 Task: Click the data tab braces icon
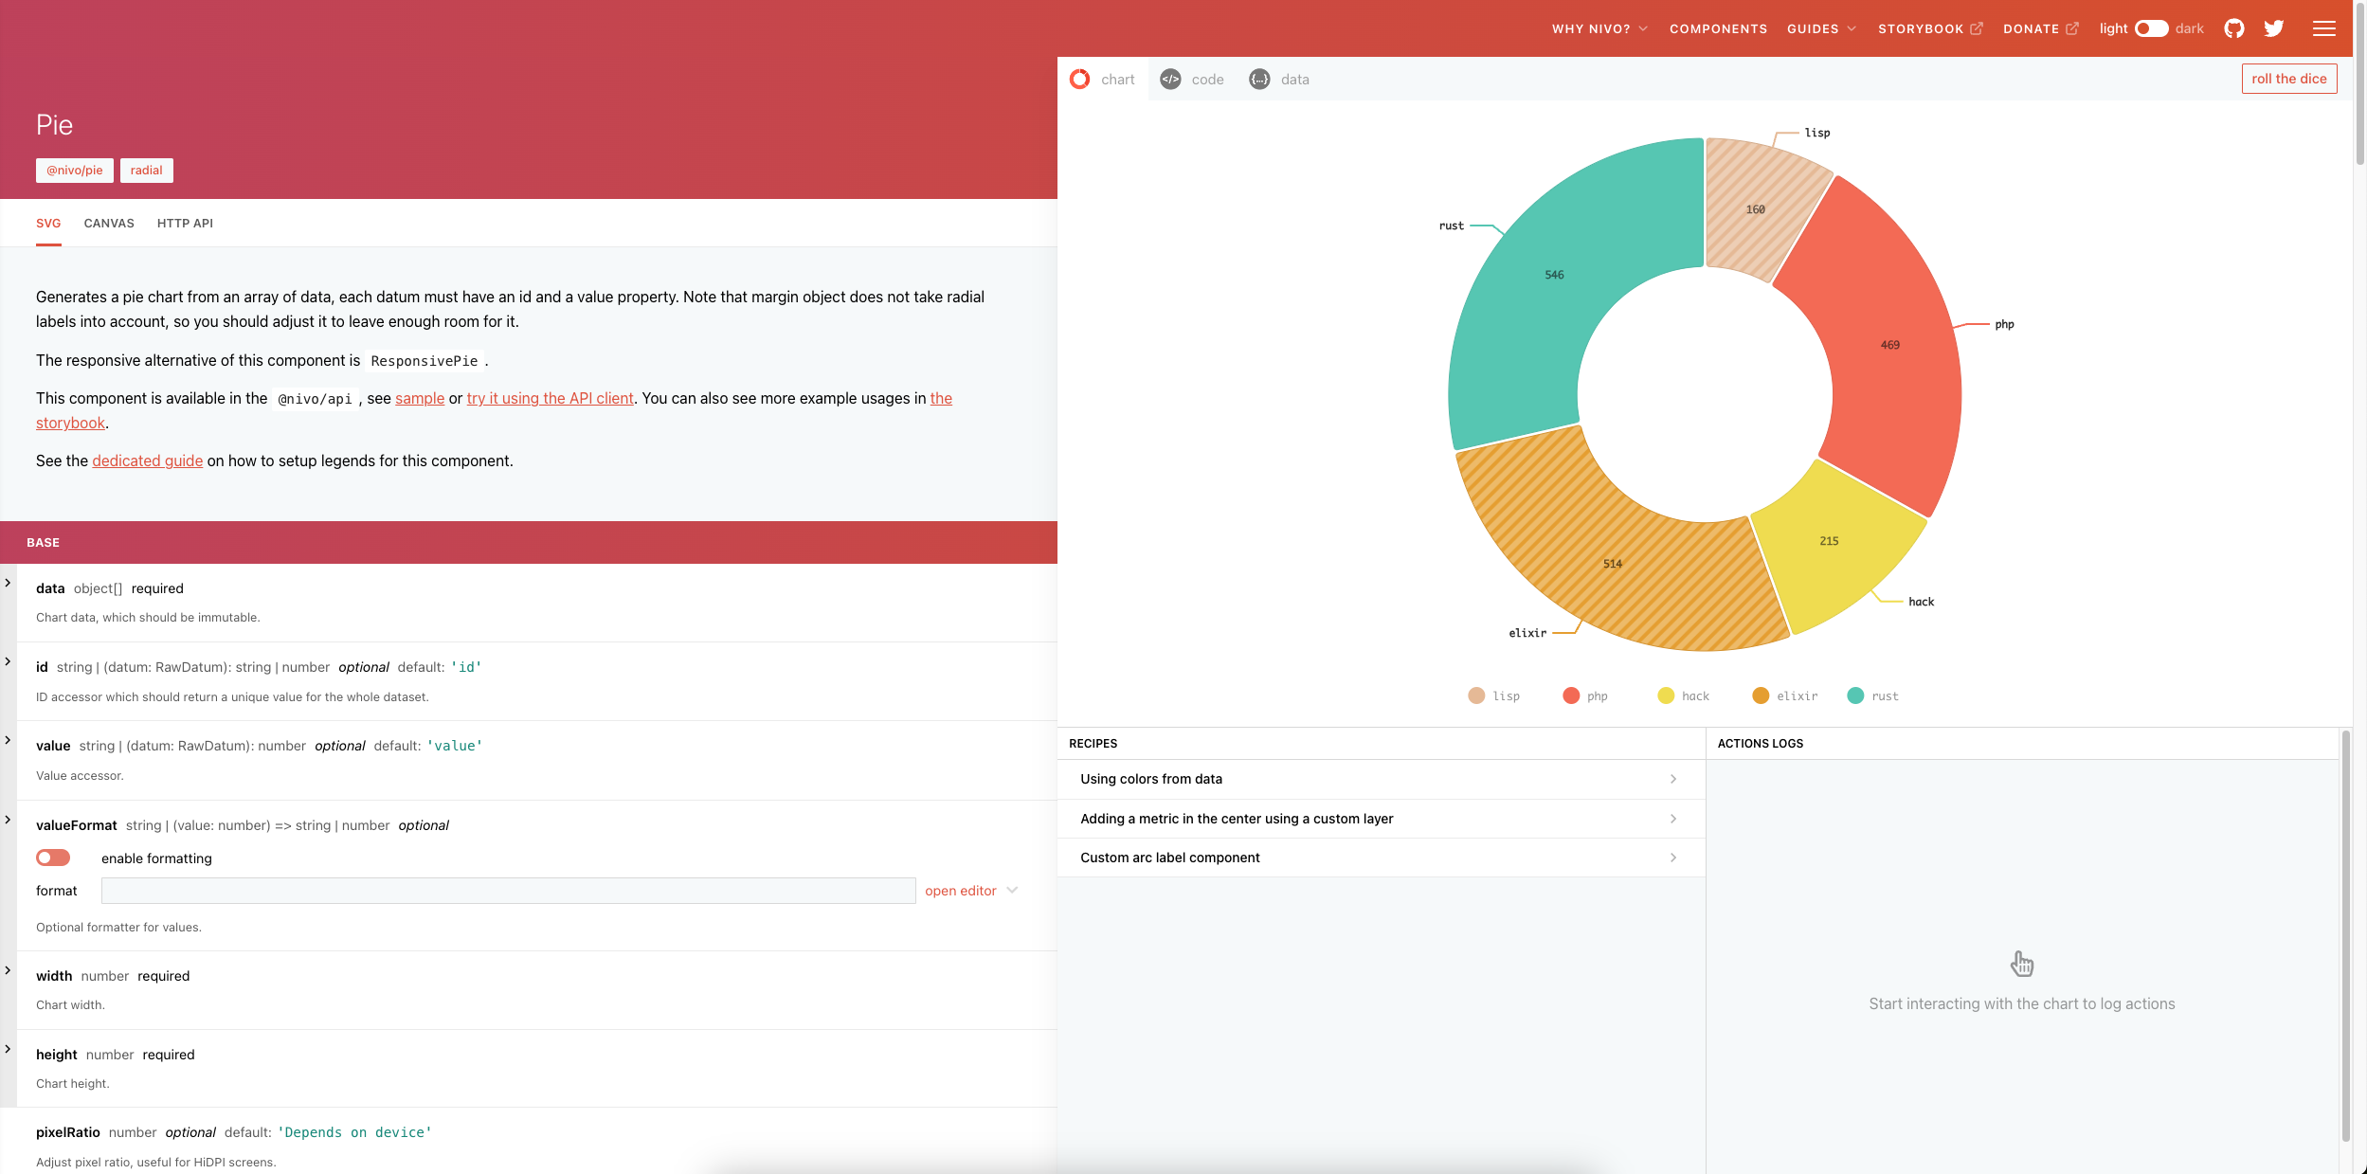tap(1259, 80)
